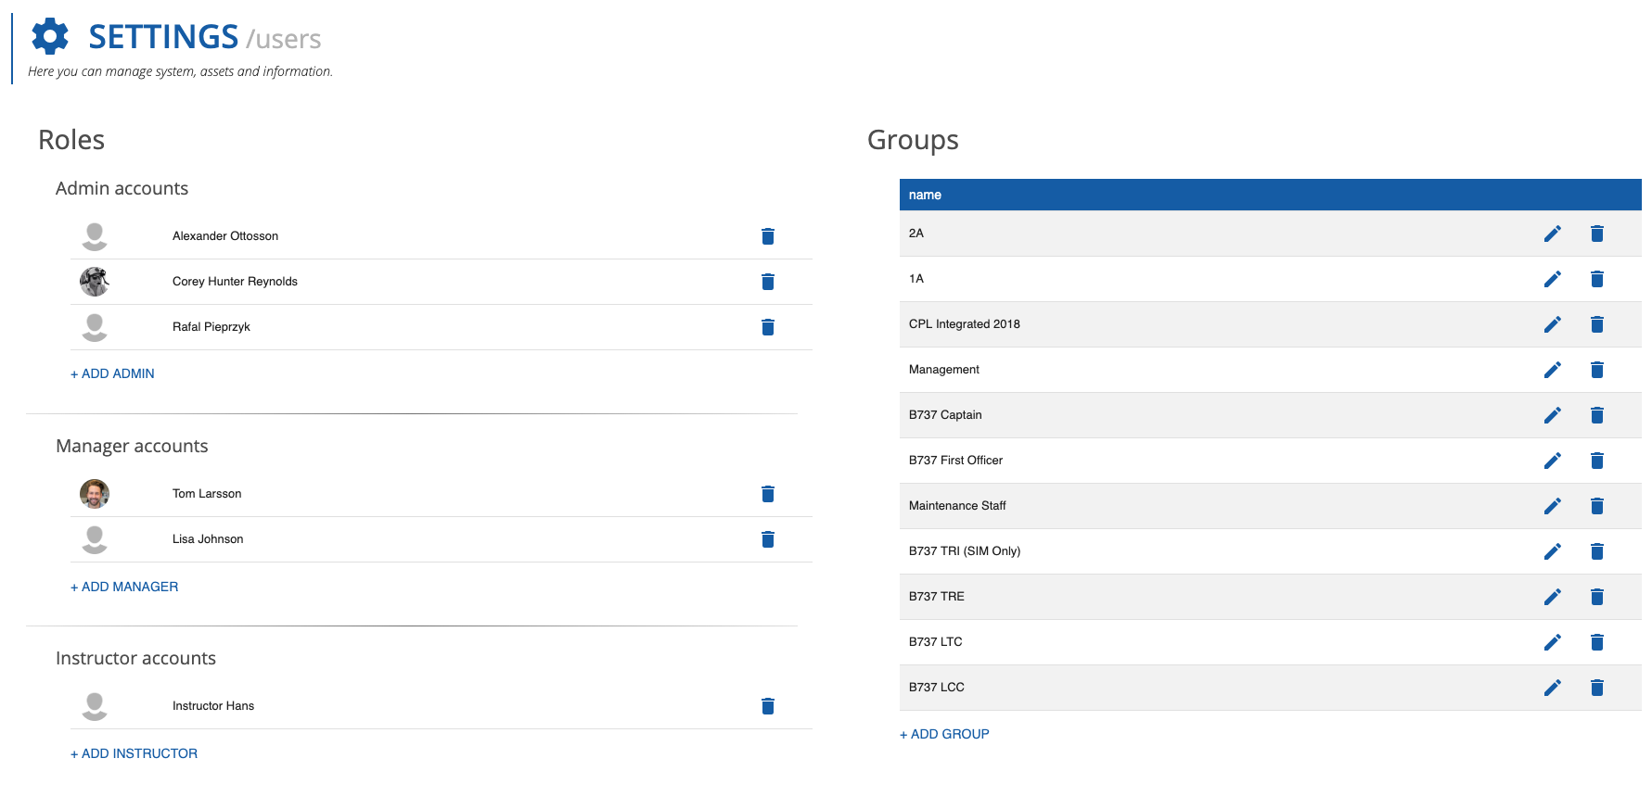Edit B737 Captain group
The image size is (1652, 809).
1553,415
